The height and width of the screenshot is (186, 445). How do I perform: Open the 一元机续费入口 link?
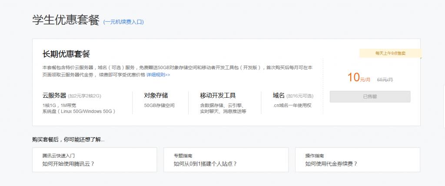coord(123,22)
